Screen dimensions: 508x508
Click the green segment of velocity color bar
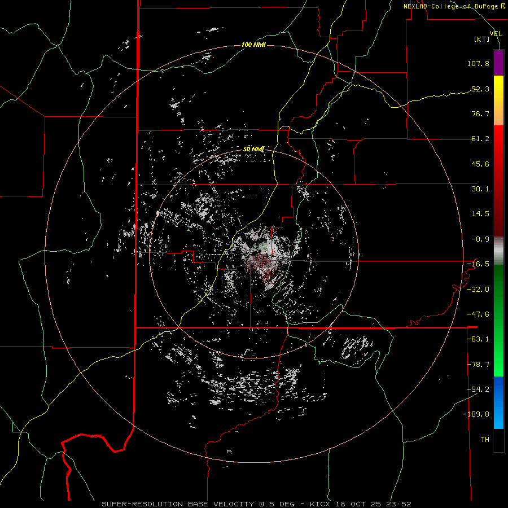tap(498, 321)
